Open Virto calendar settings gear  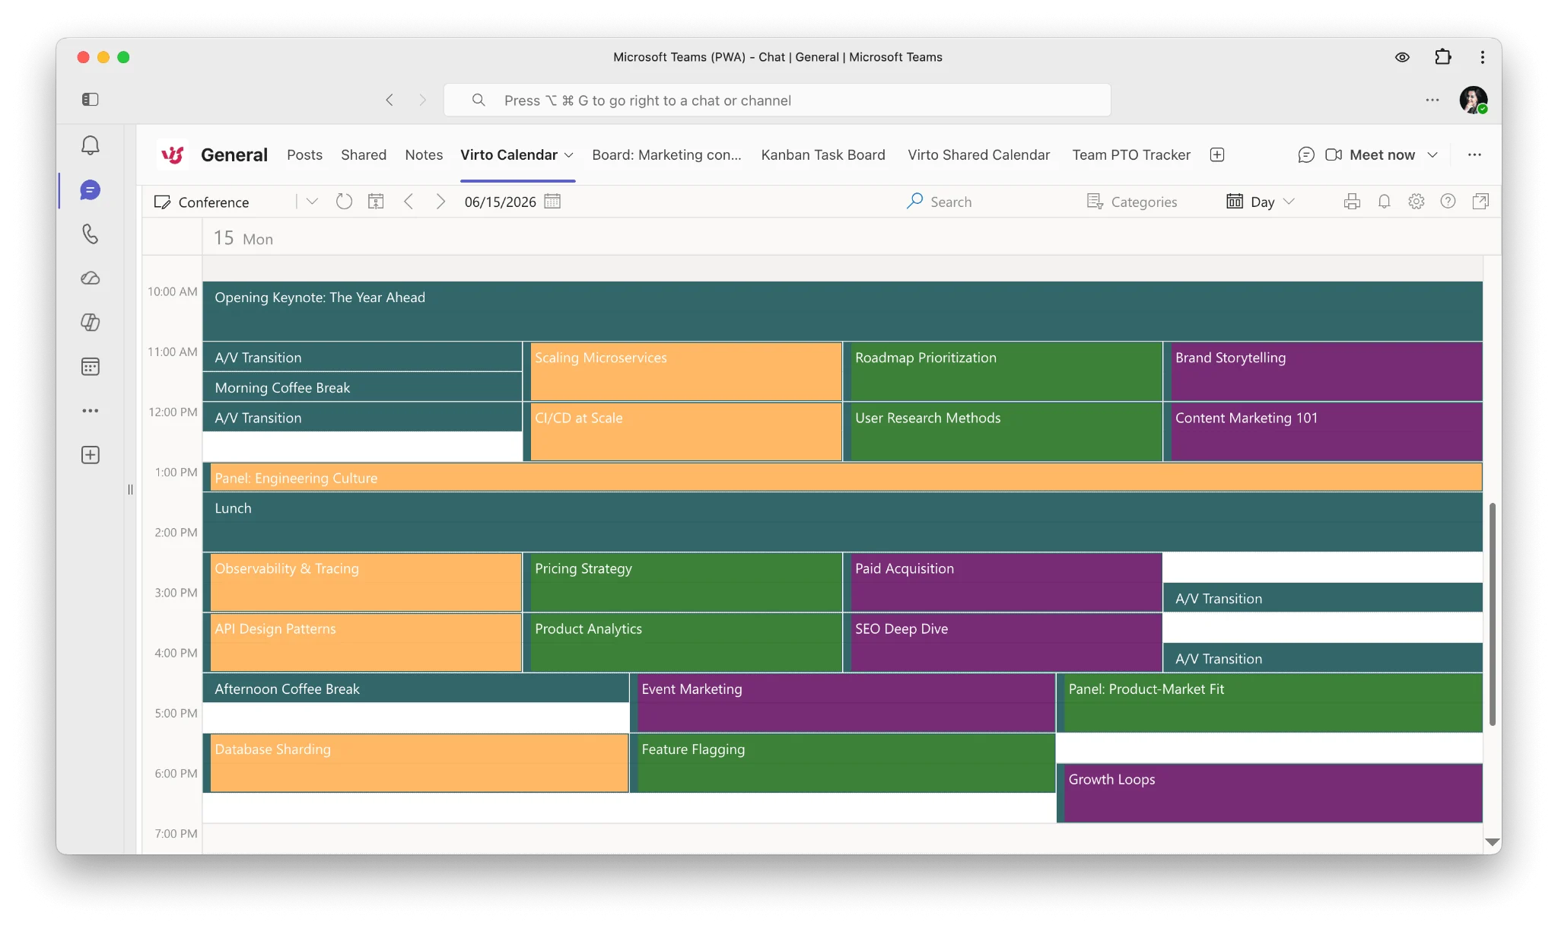coord(1416,202)
